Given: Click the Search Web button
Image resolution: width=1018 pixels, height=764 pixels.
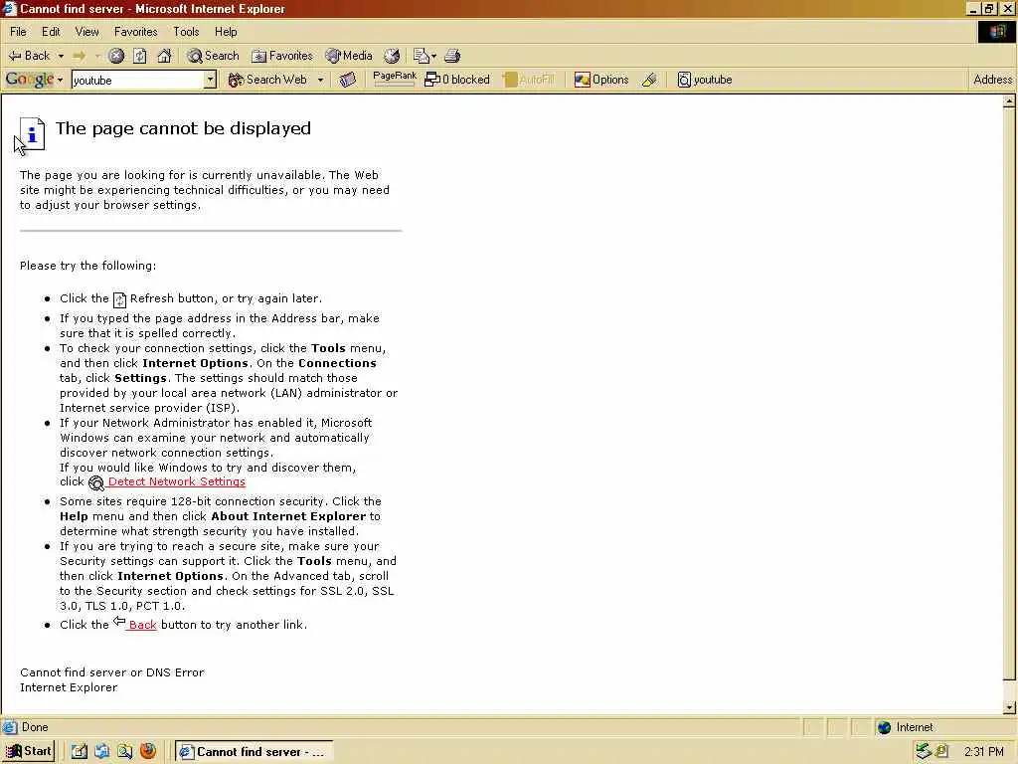Looking at the screenshot, I should pyautogui.click(x=267, y=80).
